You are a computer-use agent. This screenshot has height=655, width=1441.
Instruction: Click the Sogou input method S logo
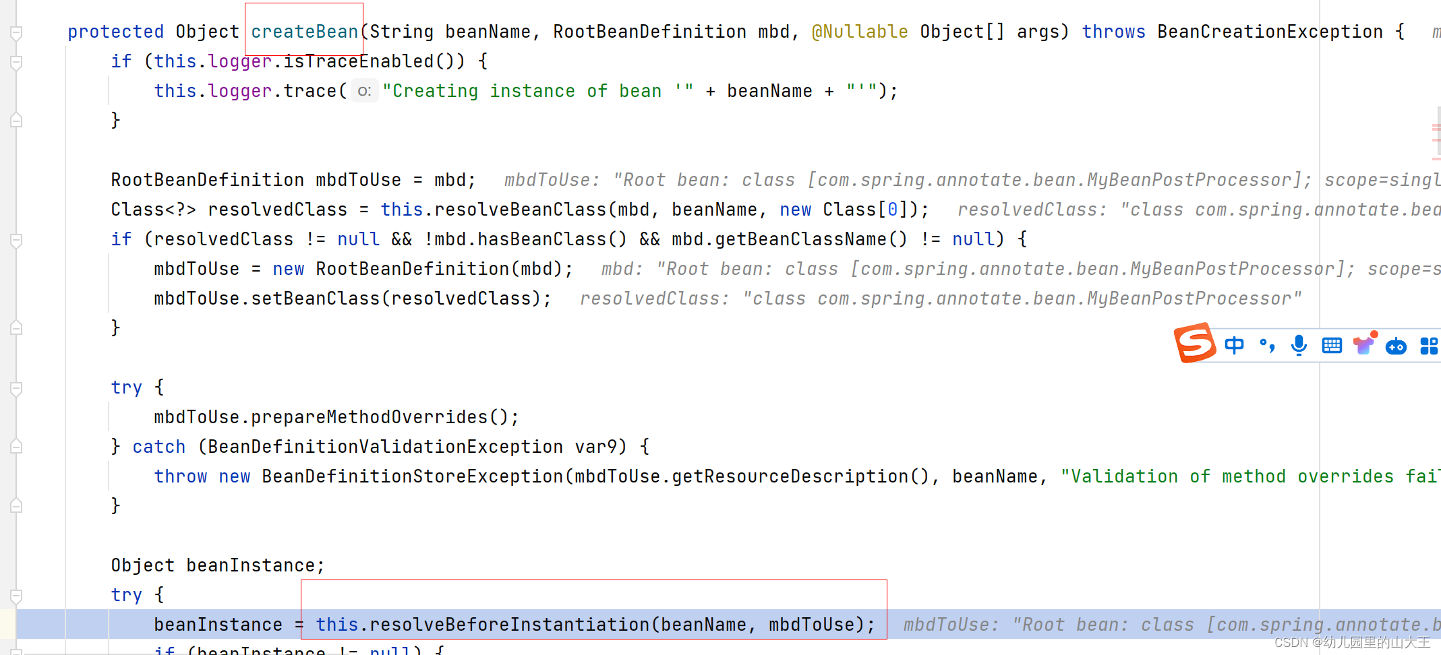1195,344
